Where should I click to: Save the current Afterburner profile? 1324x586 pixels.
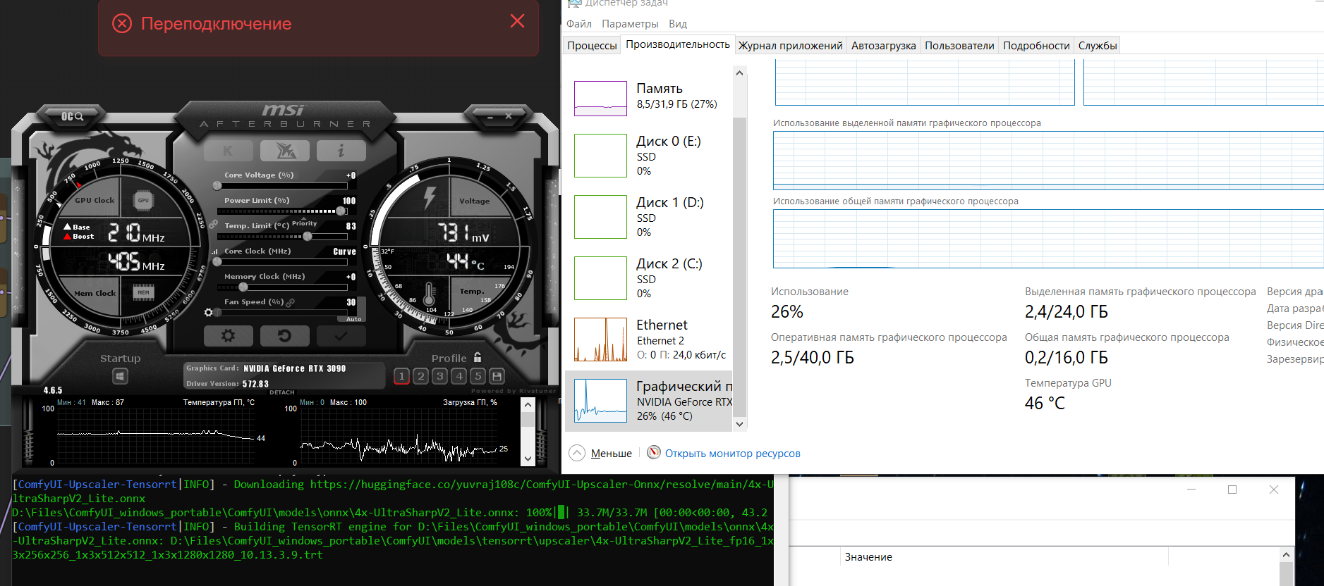(497, 376)
